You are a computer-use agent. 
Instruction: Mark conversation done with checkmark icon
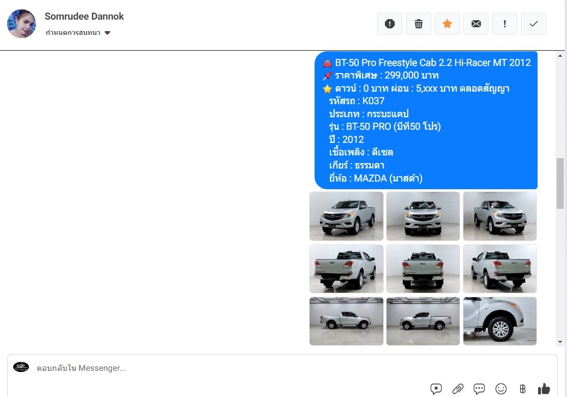533,24
